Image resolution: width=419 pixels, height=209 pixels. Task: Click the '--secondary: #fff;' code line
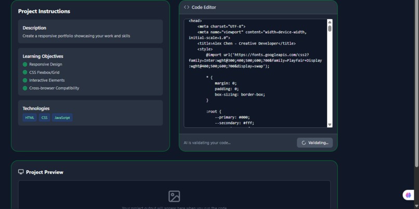click(x=234, y=123)
